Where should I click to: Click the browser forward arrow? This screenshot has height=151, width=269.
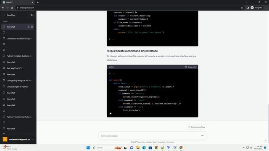(8, 8)
